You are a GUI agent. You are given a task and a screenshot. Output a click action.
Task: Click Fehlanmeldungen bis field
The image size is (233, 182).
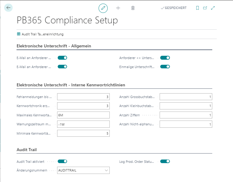[83, 97]
